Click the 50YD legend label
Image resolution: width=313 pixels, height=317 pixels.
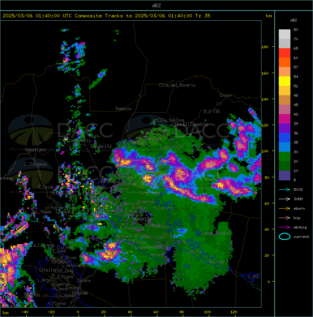(x=298, y=190)
